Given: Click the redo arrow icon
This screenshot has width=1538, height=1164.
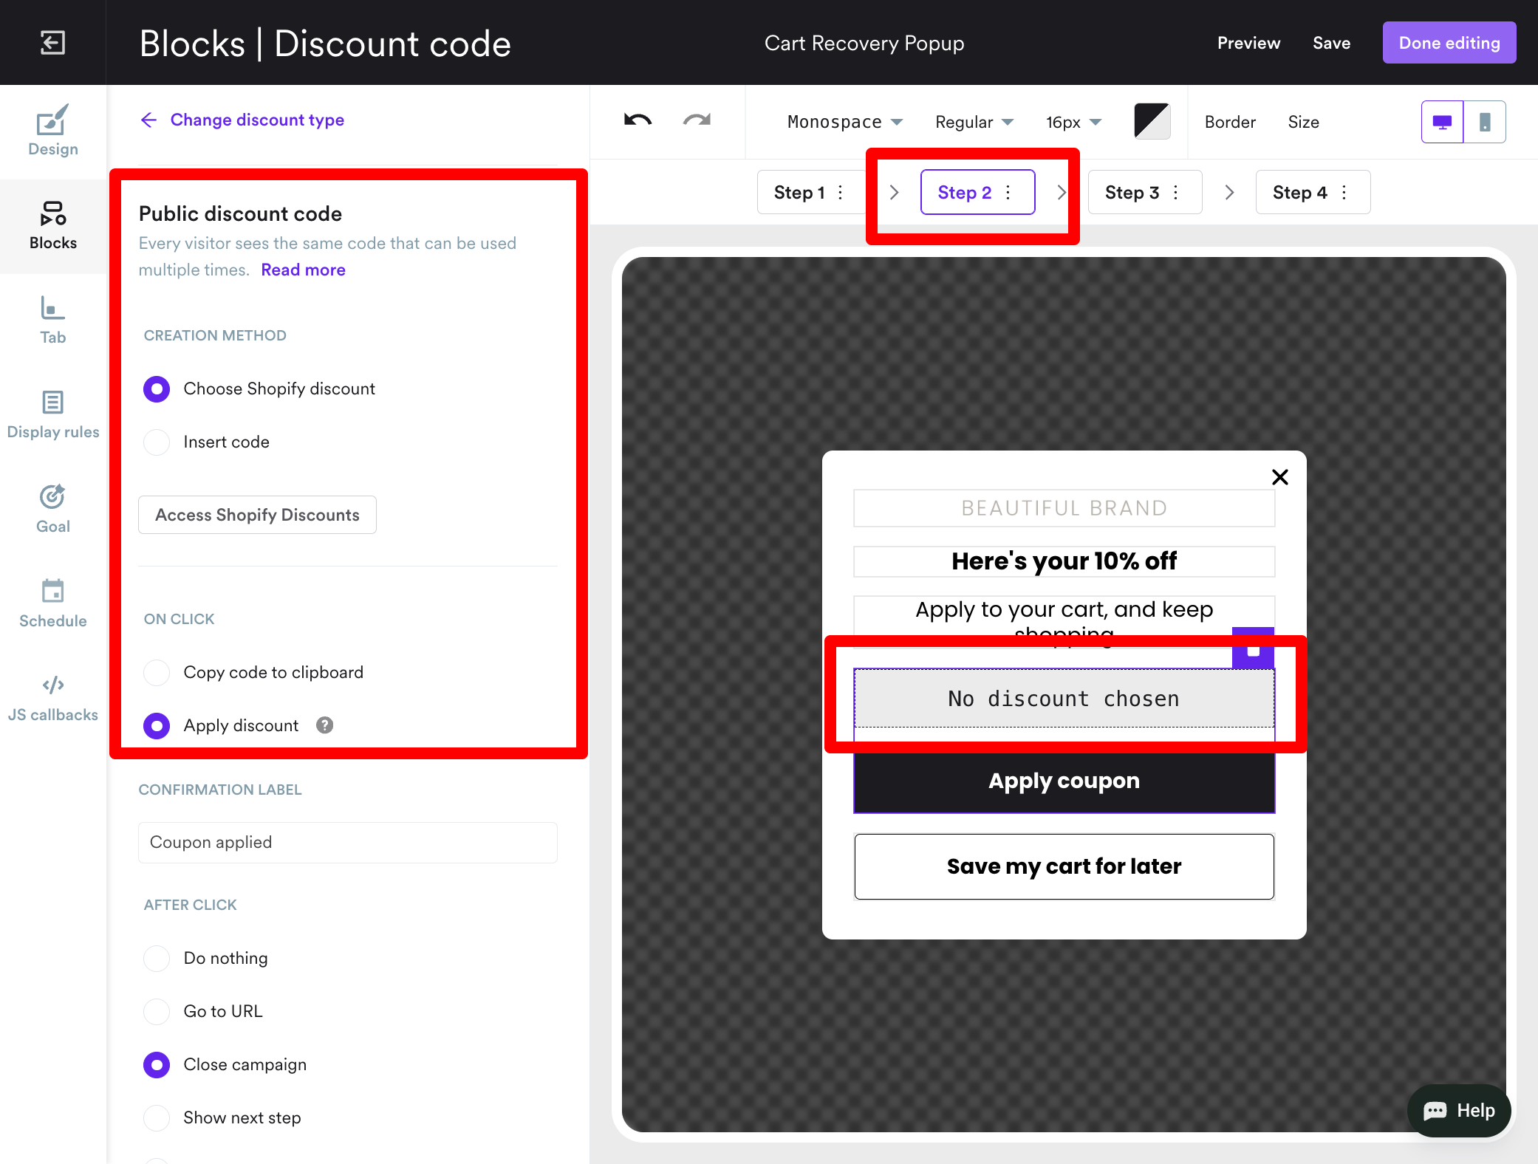Looking at the screenshot, I should coord(697,120).
